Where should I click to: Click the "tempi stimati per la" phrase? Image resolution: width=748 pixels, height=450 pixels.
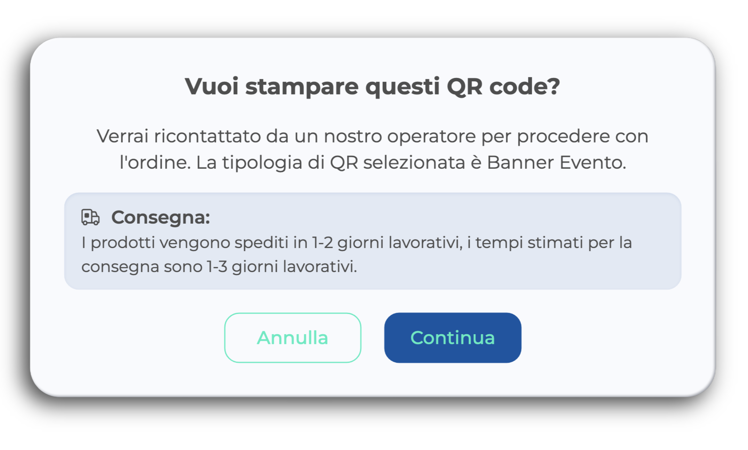[554, 242]
